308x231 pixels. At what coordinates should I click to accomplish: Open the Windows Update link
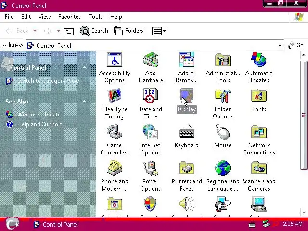tap(38, 115)
